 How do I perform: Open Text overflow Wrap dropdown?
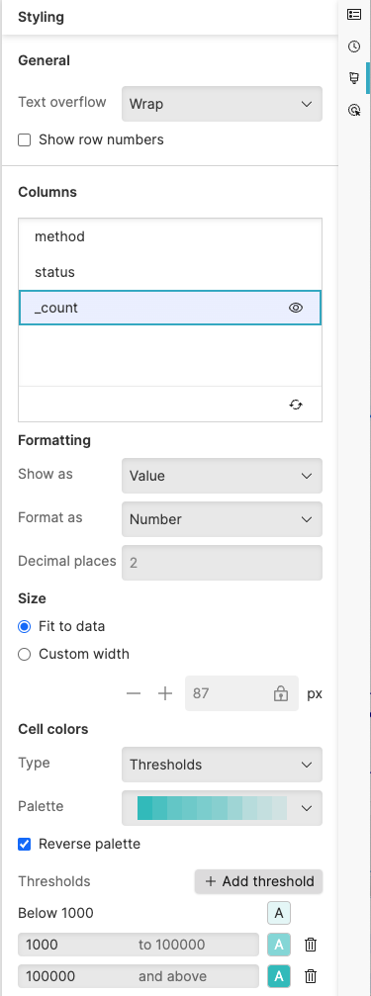[x=222, y=104]
